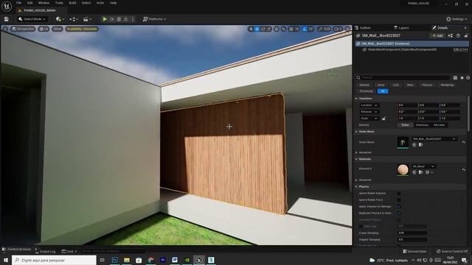
Task: Open the Platforms dropdown
Action: click(x=154, y=19)
